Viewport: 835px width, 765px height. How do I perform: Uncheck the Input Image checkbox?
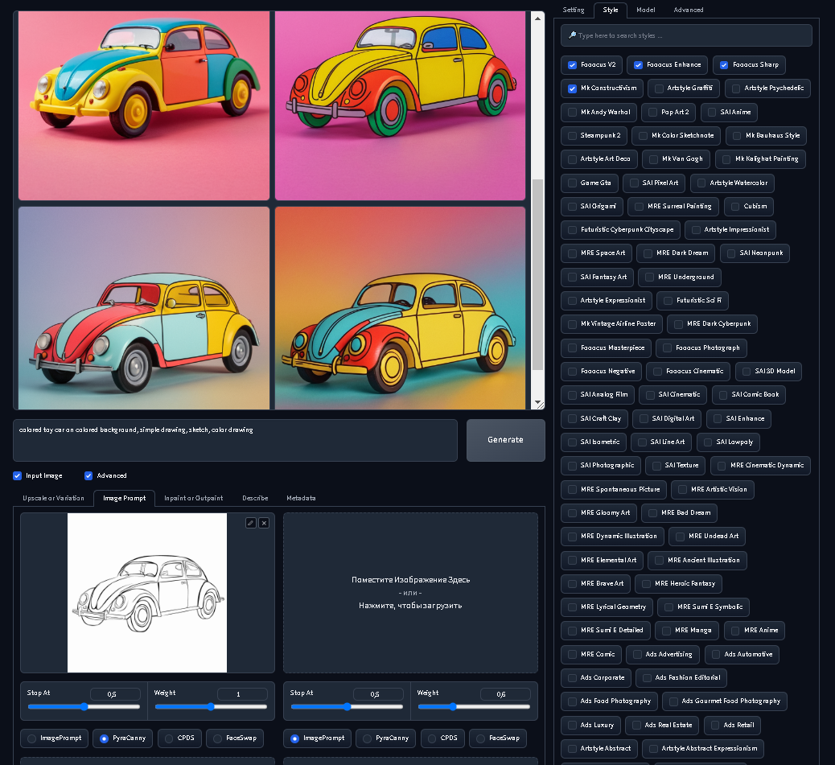tap(18, 475)
